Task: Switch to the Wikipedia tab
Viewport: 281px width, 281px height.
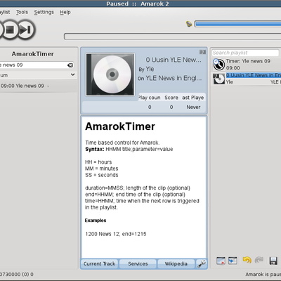Action: pyautogui.click(x=176, y=264)
